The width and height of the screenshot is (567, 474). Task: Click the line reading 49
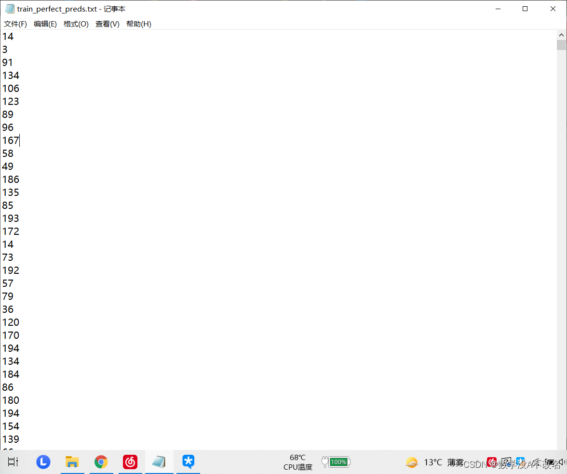coord(8,167)
